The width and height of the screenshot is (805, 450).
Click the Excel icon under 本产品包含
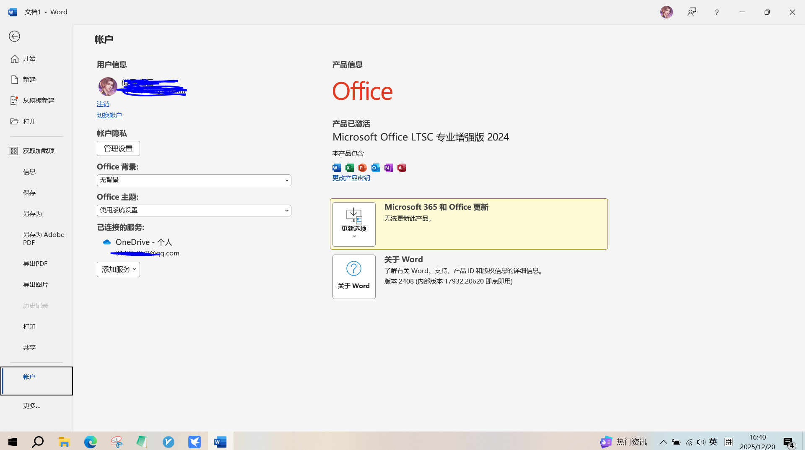pos(350,168)
